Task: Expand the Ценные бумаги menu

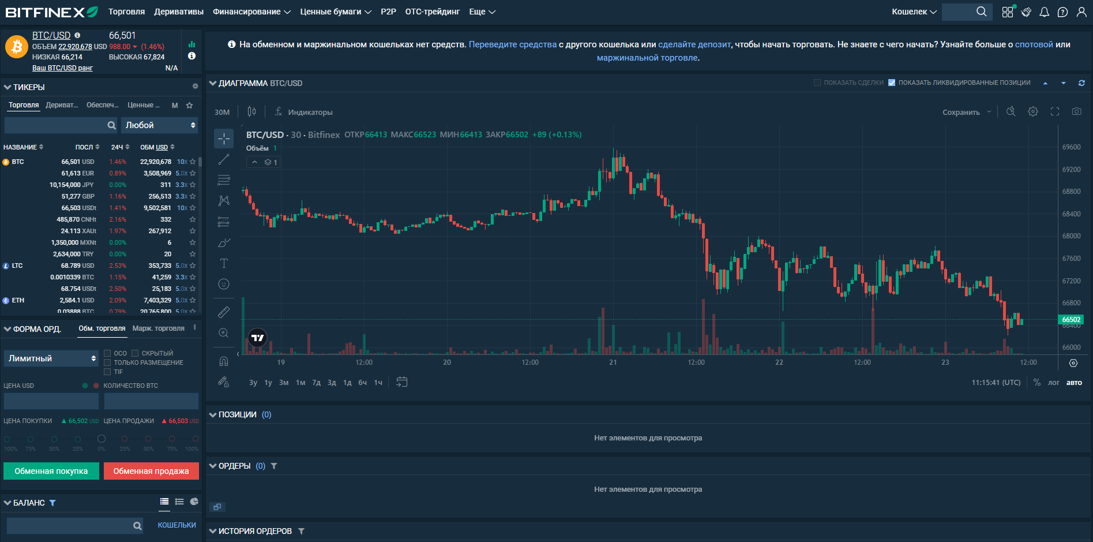Action: [x=336, y=12]
